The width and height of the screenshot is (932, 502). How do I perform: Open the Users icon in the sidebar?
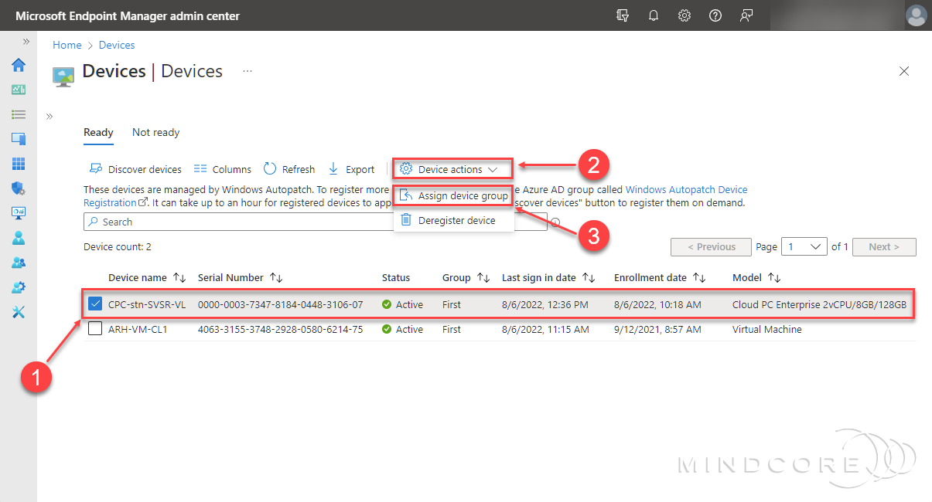(18, 238)
